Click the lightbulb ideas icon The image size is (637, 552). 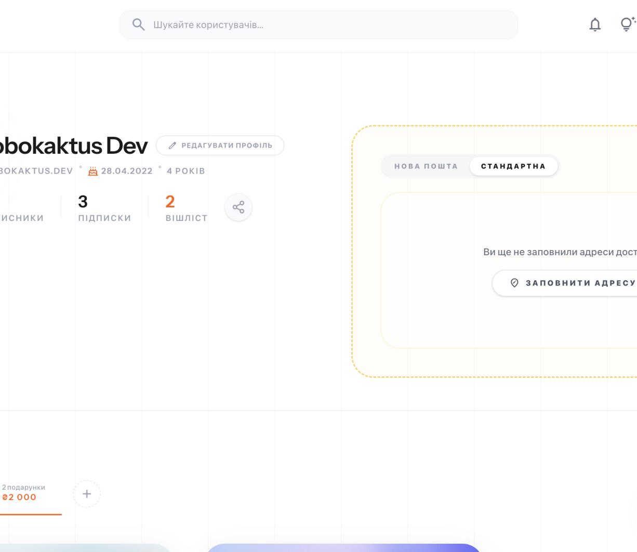[628, 24]
